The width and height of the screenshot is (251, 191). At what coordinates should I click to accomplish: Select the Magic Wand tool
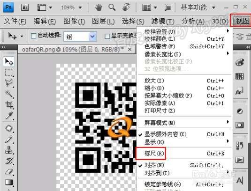9,94
